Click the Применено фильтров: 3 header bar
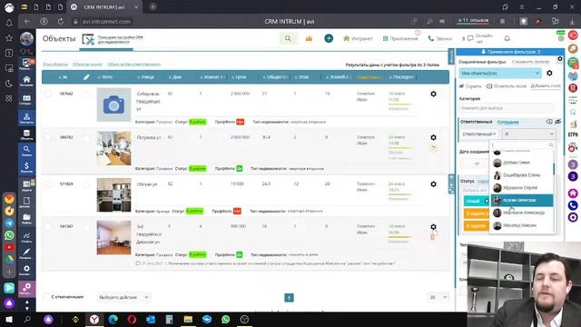The image size is (581, 327). click(510, 52)
